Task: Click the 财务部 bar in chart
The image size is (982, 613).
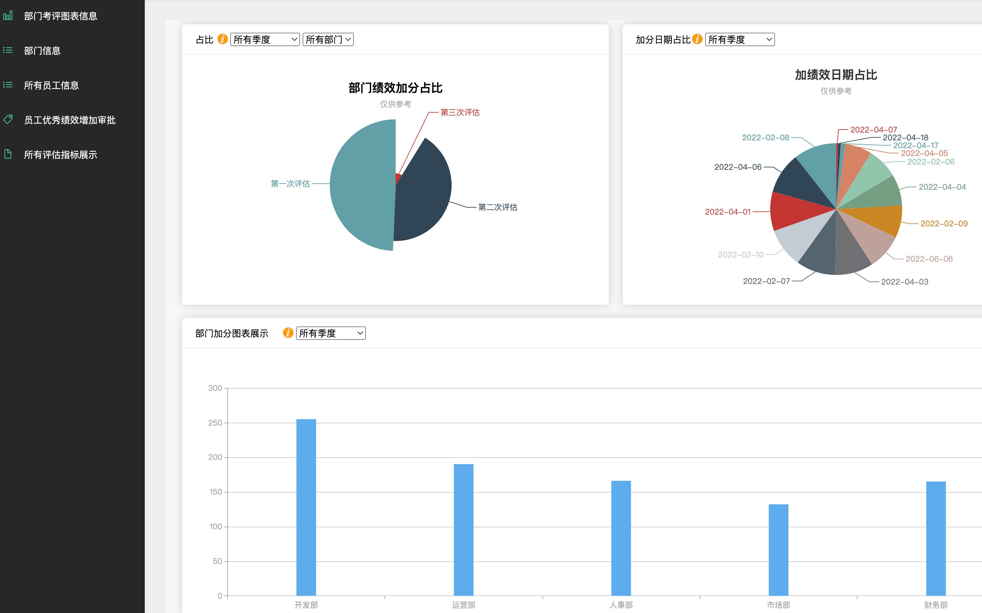Action: (936, 538)
